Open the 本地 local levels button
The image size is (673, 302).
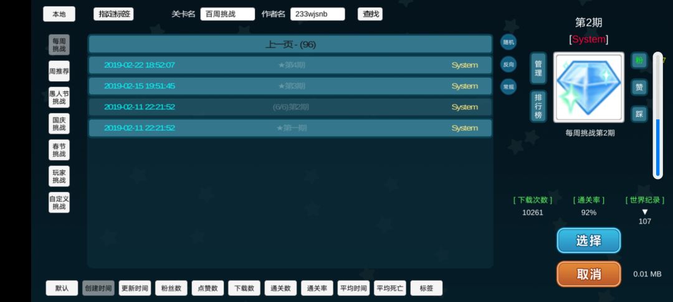pyautogui.click(x=59, y=14)
